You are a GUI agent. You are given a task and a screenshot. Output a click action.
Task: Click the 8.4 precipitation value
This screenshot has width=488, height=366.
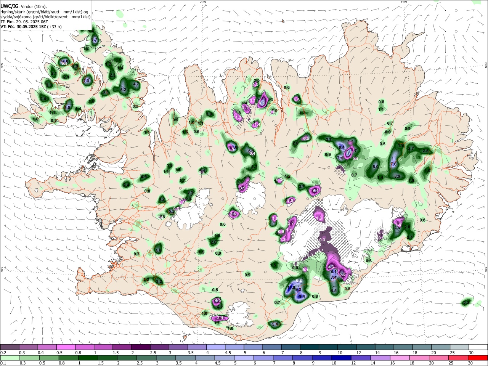(x=342, y=147)
